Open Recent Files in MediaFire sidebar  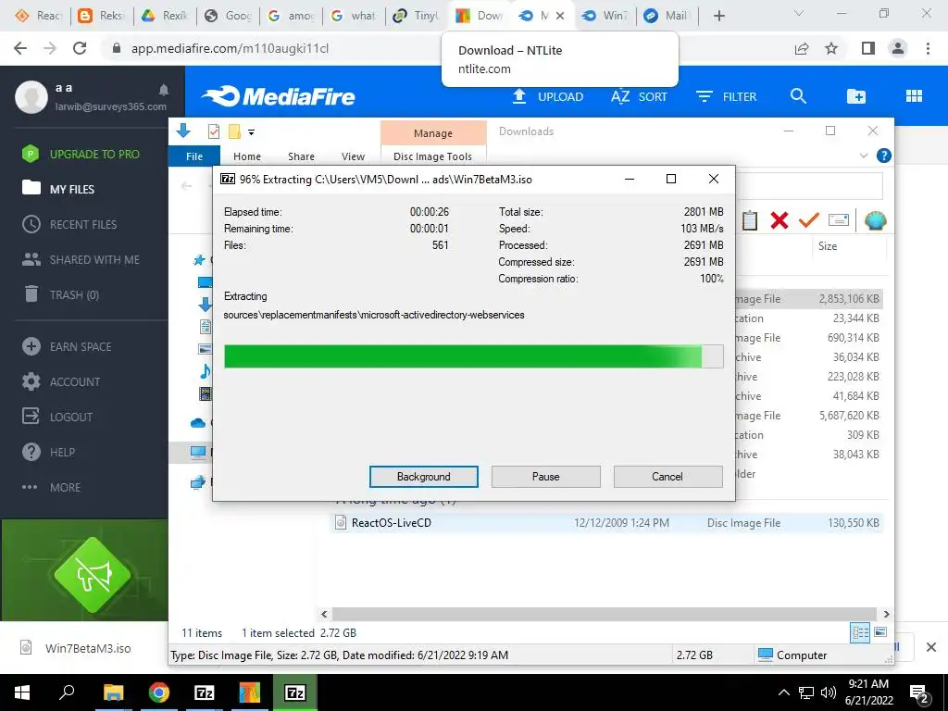[69, 224]
